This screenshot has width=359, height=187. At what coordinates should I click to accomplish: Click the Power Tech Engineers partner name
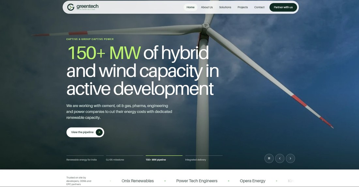197,181
